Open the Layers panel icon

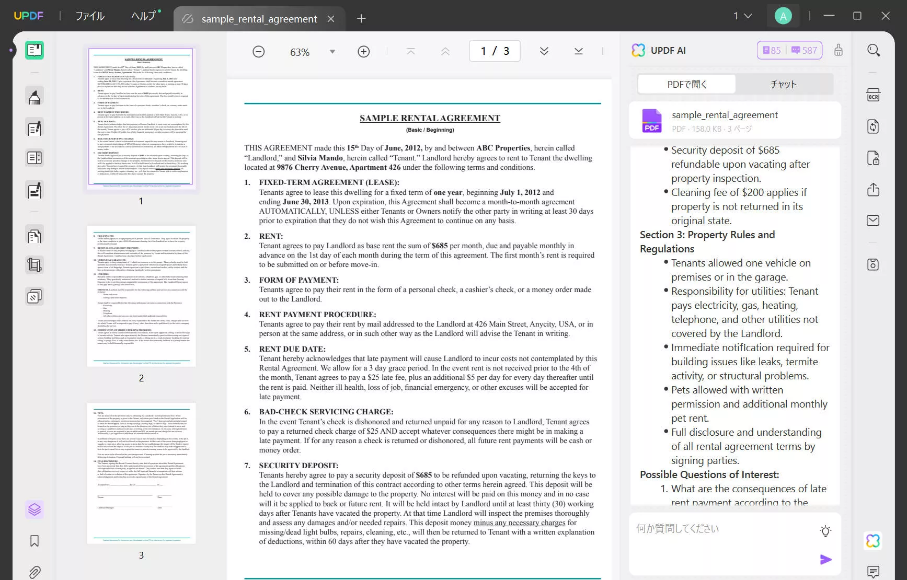[x=35, y=509]
